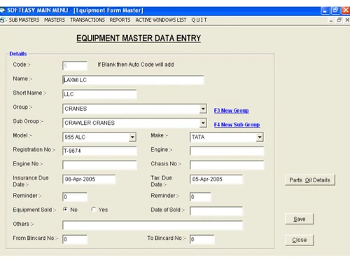Select the No option for Equipment Sold
The width and height of the screenshot is (350, 263).
(x=65, y=210)
